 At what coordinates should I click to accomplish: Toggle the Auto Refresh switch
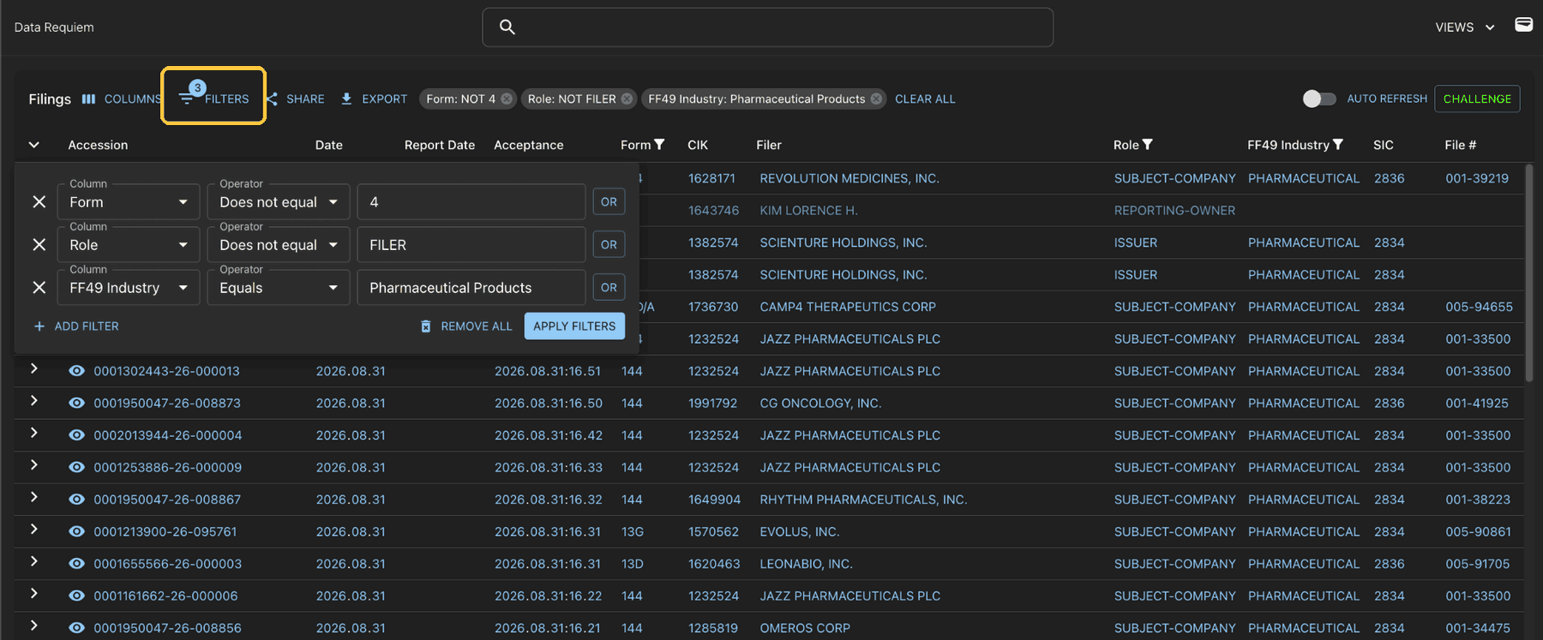pos(1319,99)
